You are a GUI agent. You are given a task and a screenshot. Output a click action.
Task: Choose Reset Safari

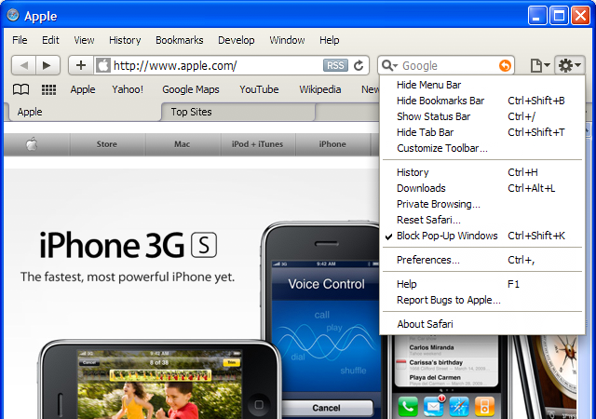[482, 220]
